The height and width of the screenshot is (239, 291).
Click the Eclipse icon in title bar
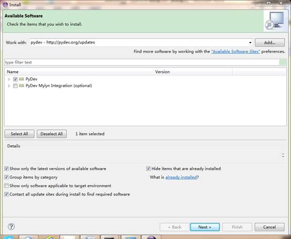[x=5, y=5]
